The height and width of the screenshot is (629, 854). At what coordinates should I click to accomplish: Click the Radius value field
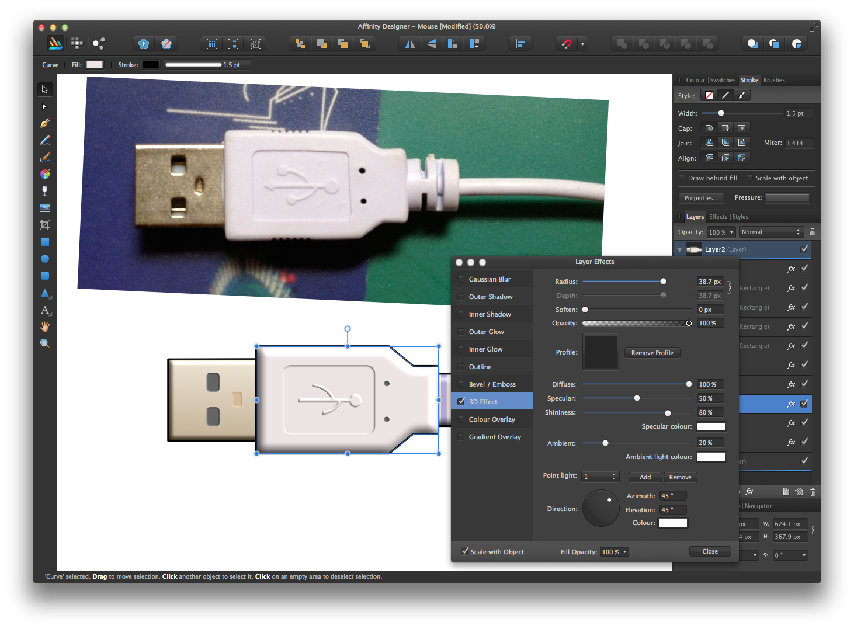point(710,282)
